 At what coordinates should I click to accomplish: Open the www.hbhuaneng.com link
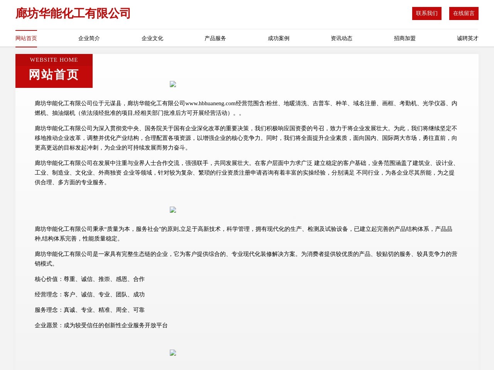click(x=211, y=103)
